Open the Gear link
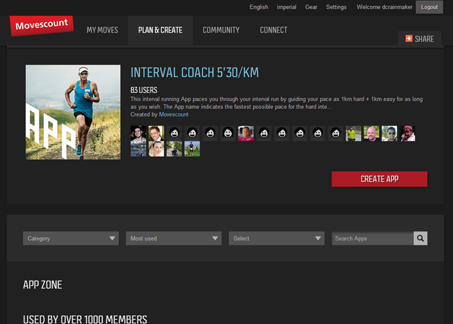453x324 pixels. pyautogui.click(x=311, y=7)
